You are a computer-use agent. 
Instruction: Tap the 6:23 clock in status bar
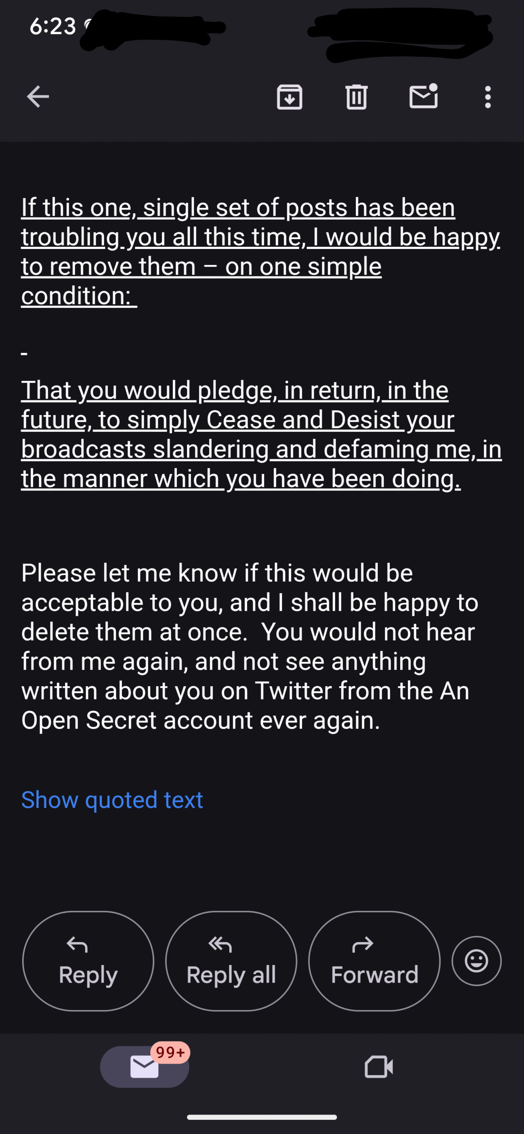[x=53, y=26]
